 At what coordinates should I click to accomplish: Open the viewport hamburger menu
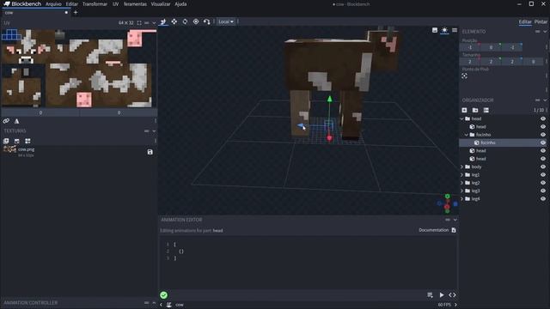[455, 30]
